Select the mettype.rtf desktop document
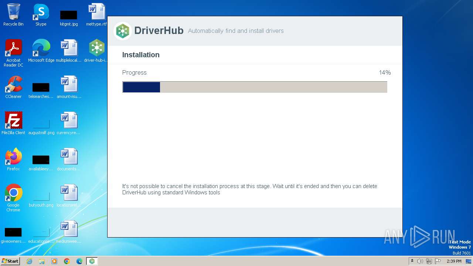 96,15
